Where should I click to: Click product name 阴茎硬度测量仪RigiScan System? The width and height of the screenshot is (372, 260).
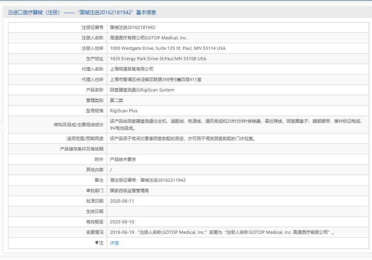[142, 90]
